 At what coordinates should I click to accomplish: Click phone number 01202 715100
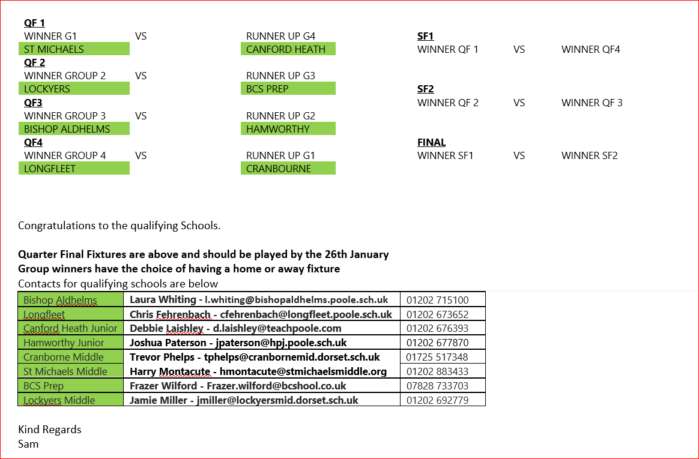[437, 300]
